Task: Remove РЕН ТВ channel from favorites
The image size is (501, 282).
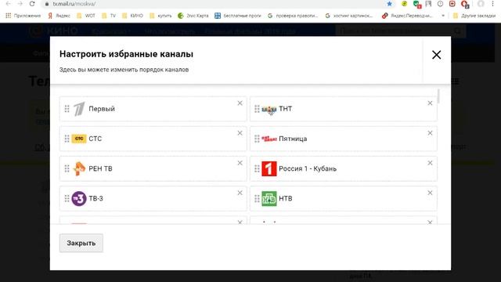Action: pos(240,163)
